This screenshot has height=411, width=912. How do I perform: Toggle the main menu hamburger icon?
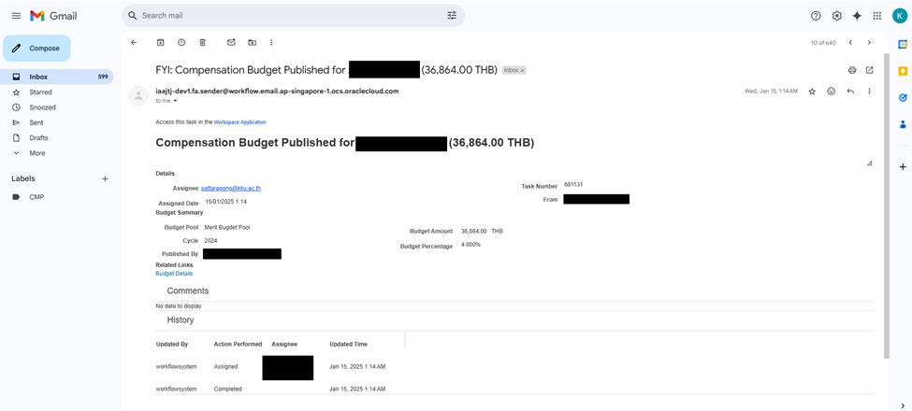click(16, 16)
